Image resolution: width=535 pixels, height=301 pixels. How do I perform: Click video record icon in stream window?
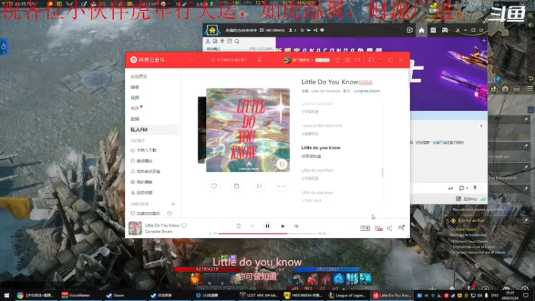coord(410,30)
